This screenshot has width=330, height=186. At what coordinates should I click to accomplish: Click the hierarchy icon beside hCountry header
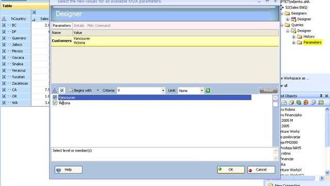[x=4, y=19]
